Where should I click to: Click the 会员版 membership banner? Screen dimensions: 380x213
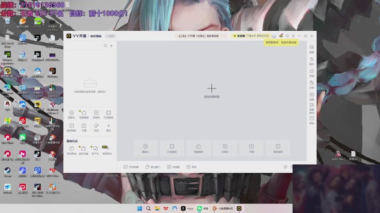(251, 36)
